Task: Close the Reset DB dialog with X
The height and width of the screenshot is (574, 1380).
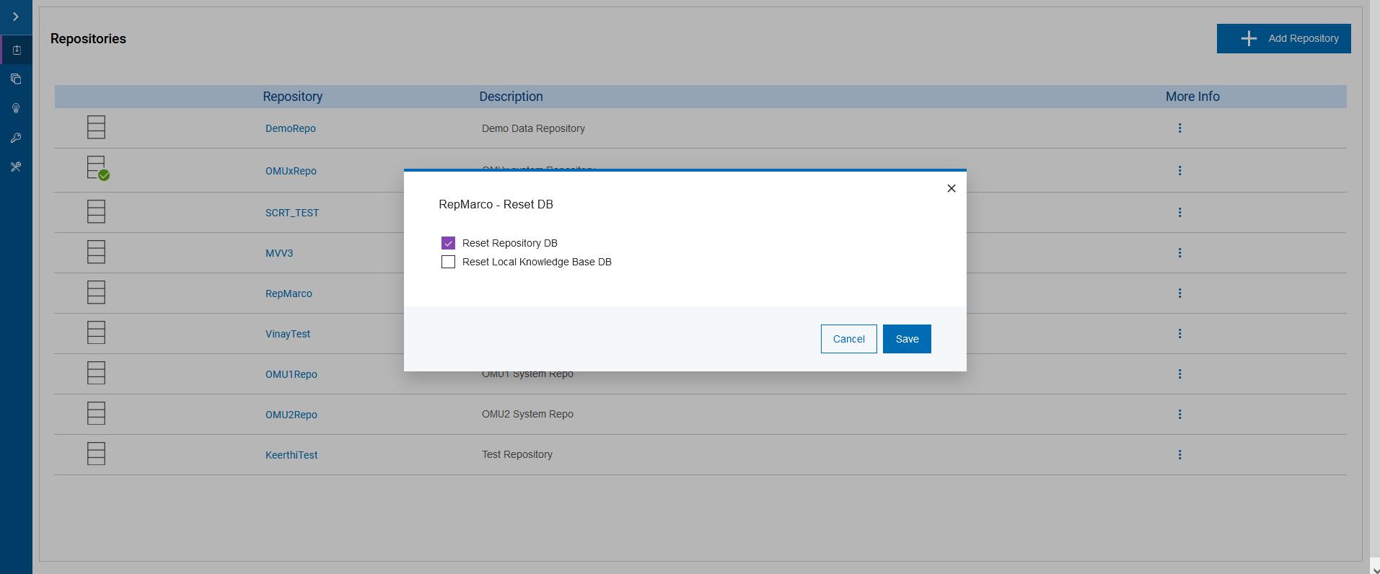Action: click(951, 188)
